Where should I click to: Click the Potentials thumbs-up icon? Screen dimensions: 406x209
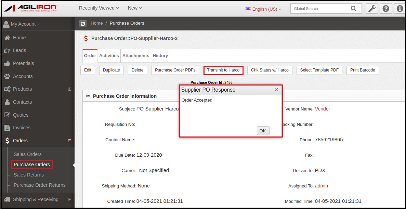point(7,63)
